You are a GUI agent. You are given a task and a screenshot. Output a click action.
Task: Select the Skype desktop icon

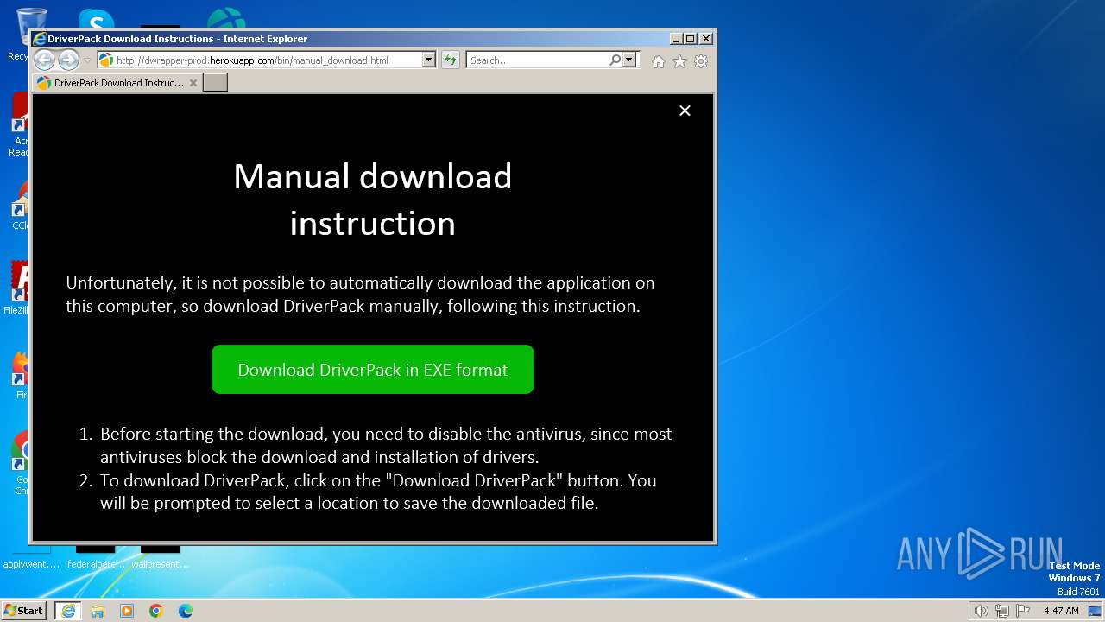(x=96, y=19)
